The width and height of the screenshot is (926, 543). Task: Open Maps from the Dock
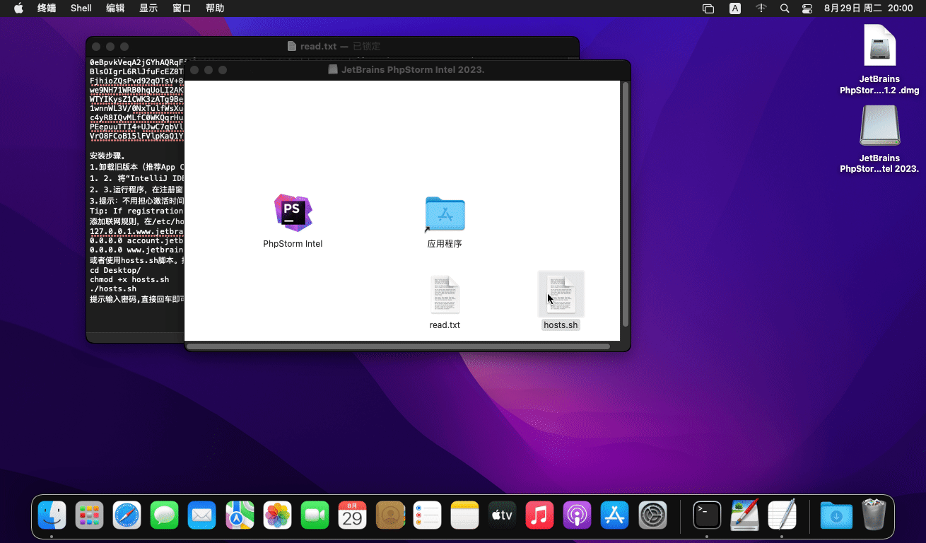240,515
